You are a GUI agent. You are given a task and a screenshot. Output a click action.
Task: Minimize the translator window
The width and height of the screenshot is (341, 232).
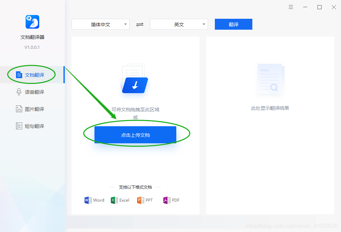pos(305,7)
